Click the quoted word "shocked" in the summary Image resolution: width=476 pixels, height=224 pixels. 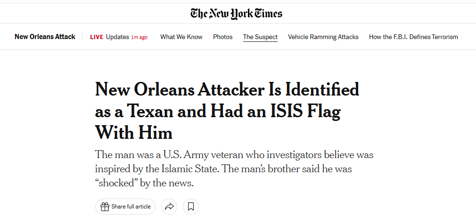click(x=117, y=183)
